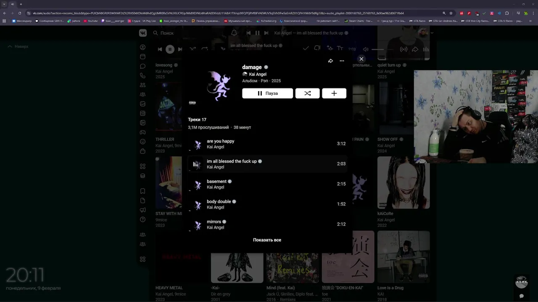Open the lovesong album title
The width and height of the screenshot is (538, 302).
tap(164, 65)
